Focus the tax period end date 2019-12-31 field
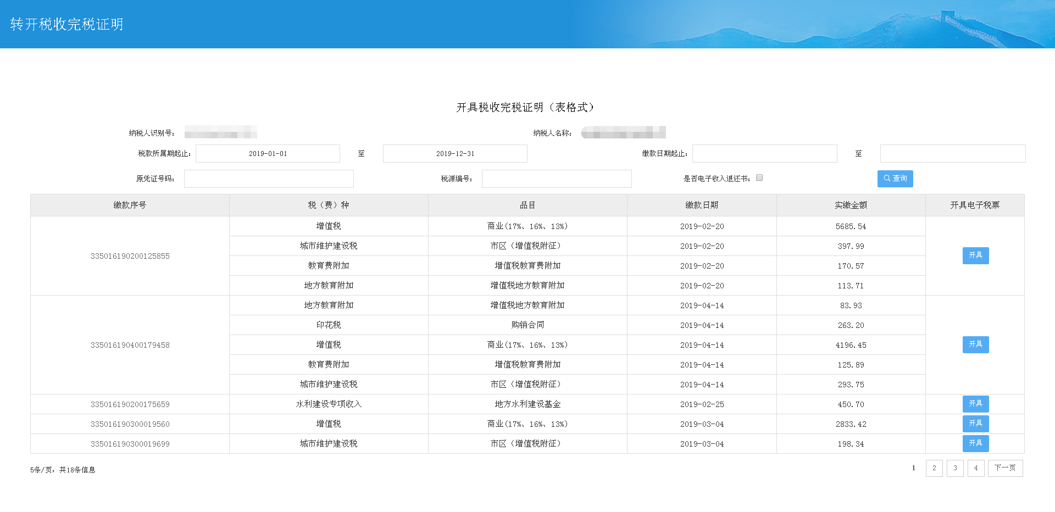1055x512 pixels. click(x=455, y=154)
